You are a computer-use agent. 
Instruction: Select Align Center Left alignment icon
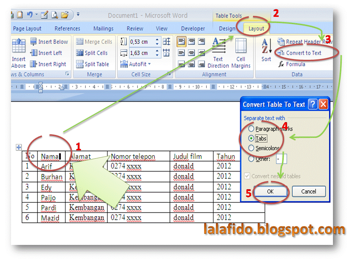[x=181, y=53]
